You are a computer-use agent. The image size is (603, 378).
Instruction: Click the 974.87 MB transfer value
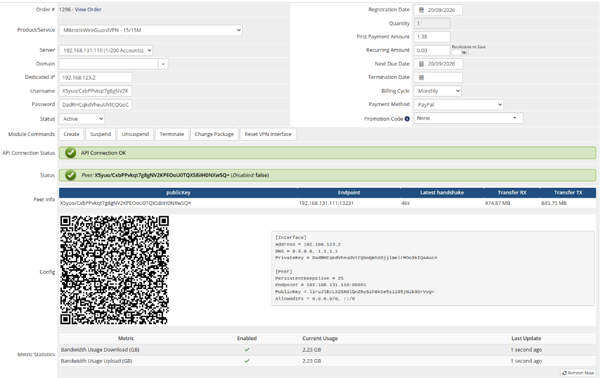pos(497,203)
